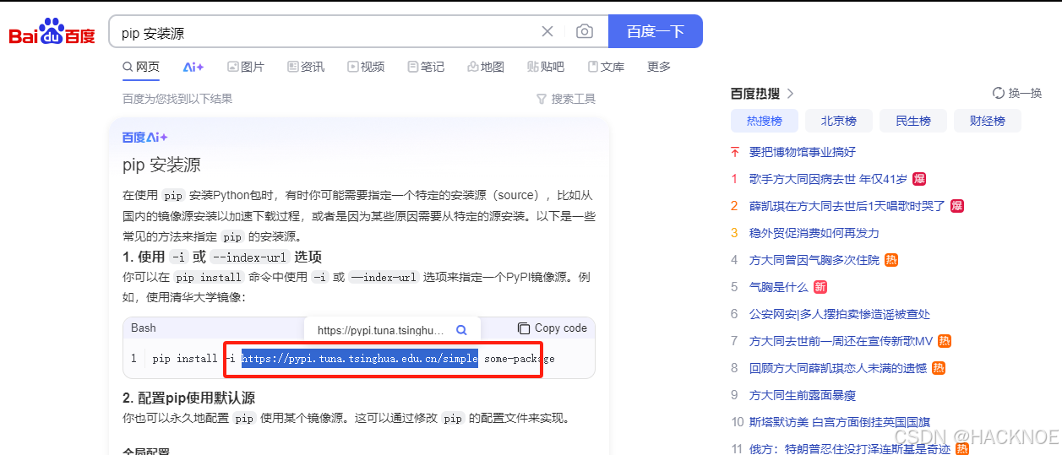Click the refresh icon next to 换一换

[999, 93]
